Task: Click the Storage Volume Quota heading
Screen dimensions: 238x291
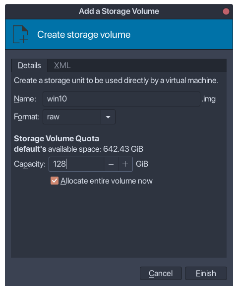Action: pyautogui.click(x=57, y=139)
